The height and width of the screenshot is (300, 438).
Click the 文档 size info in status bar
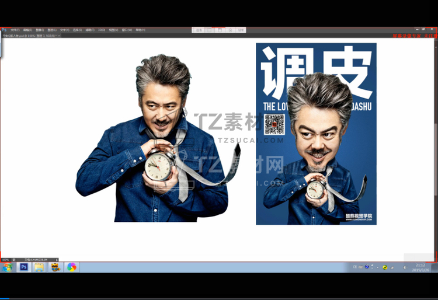[36, 260]
